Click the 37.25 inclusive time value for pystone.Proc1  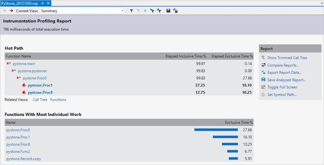(200, 85)
